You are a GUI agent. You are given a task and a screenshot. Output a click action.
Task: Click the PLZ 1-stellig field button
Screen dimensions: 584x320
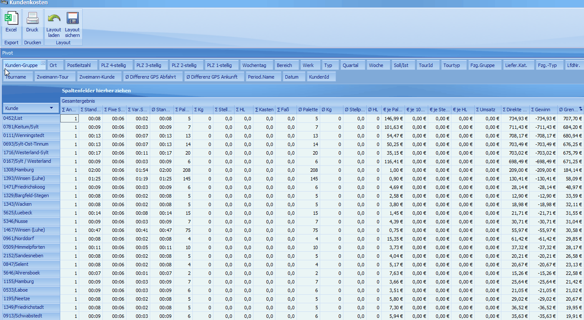[x=222, y=65]
